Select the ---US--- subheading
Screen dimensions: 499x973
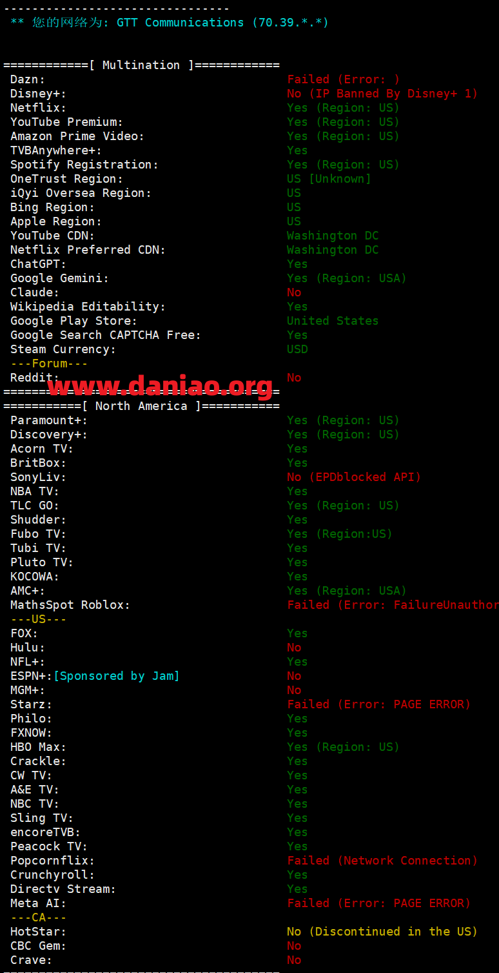click(x=38, y=619)
